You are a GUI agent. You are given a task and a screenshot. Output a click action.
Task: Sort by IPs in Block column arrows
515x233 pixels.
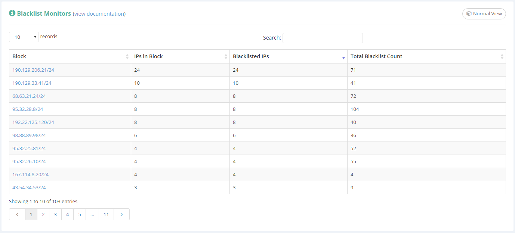226,57
